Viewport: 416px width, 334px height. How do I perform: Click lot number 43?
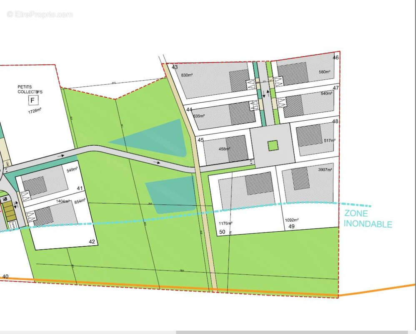175,67
